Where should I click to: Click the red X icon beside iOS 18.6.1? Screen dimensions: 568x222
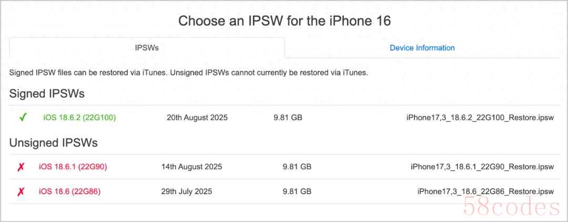(x=21, y=167)
